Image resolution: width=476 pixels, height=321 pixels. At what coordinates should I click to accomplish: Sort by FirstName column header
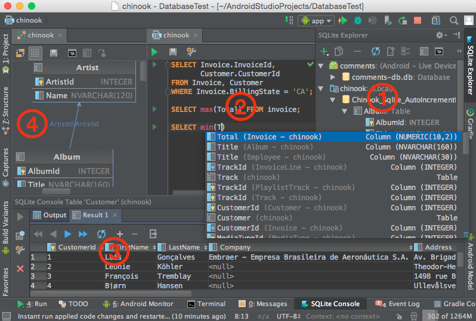tap(131, 247)
